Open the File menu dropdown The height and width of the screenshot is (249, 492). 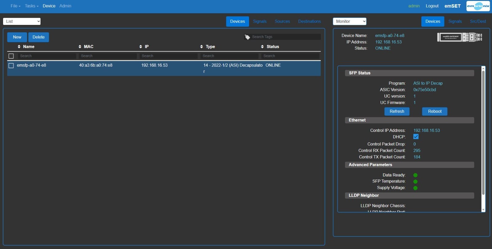[x=15, y=6]
